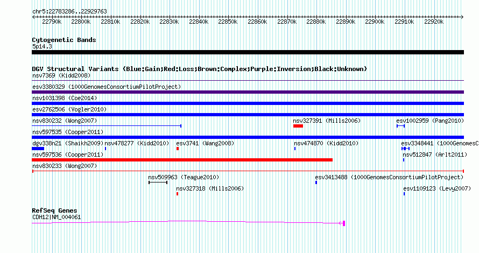Click the RefSeq Genes track title

coord(54,210)
